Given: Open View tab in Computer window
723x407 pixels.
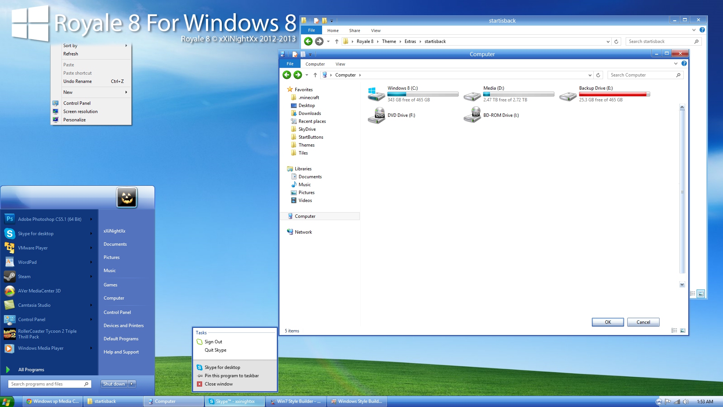Looking at the screenshot, I should (x=340, y=64).
